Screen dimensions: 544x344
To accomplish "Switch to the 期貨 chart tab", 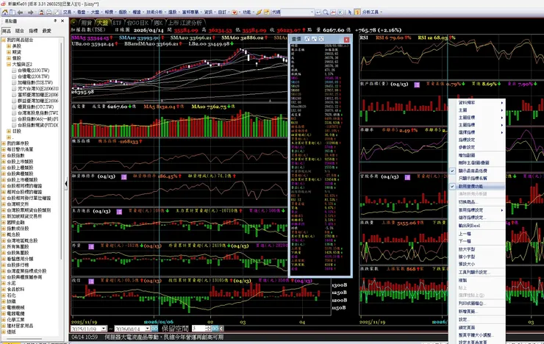I will [x=87, y=23].
